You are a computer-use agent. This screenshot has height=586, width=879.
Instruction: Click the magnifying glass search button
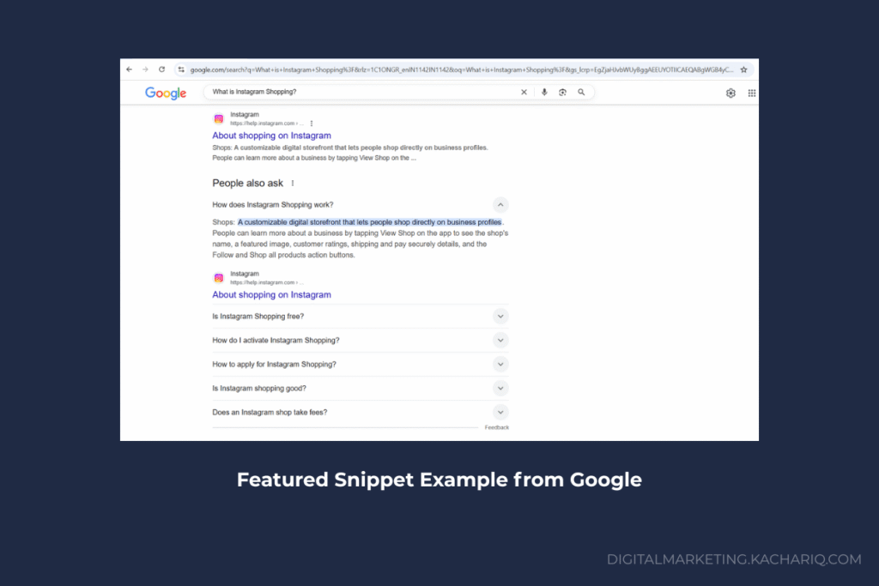581,93
